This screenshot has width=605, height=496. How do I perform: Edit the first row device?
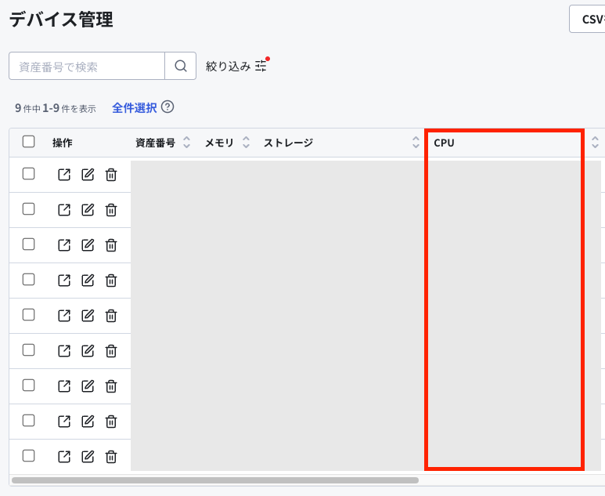click(88, 175)
